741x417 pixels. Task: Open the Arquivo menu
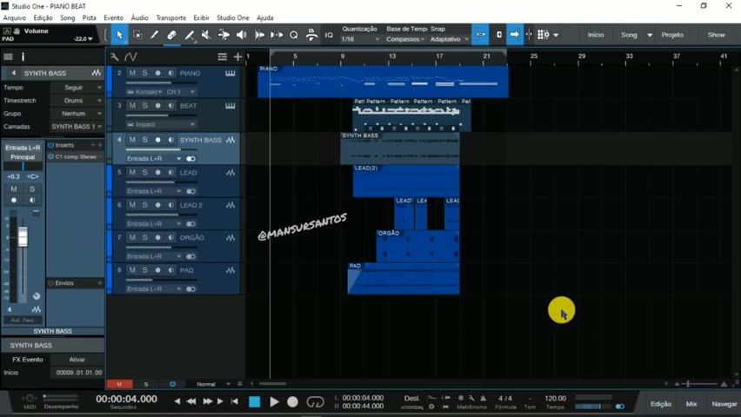click(15, 17)
